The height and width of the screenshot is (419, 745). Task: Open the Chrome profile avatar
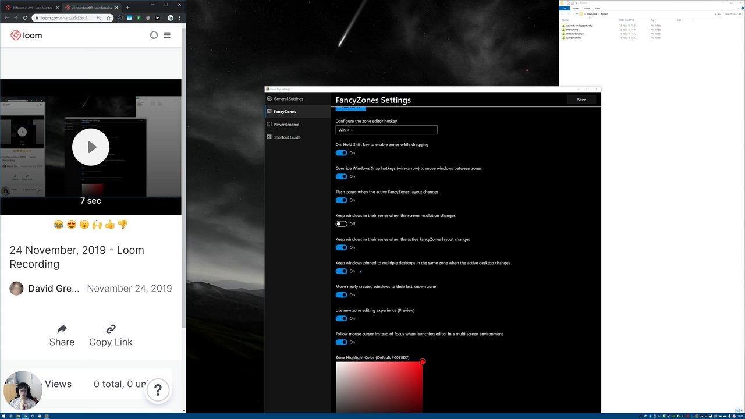click(x=171, y=18)
